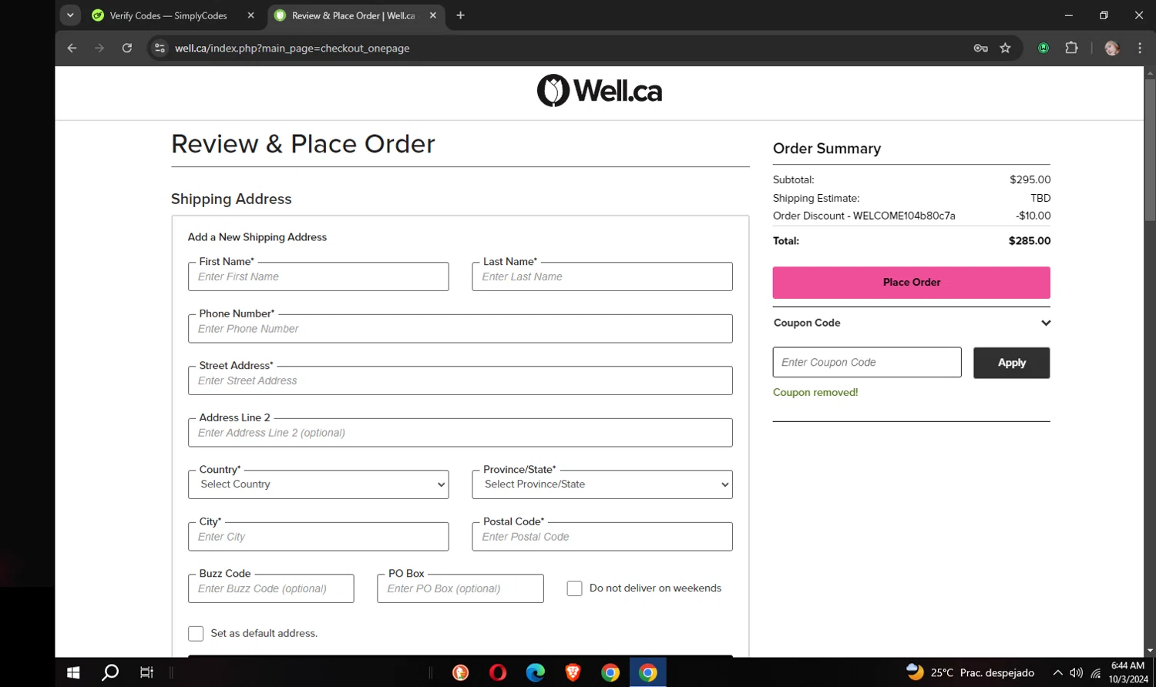Select the Subtotal amount $295.00
The height and width of the screenshot is (687, 1156).
[1030, 179]
